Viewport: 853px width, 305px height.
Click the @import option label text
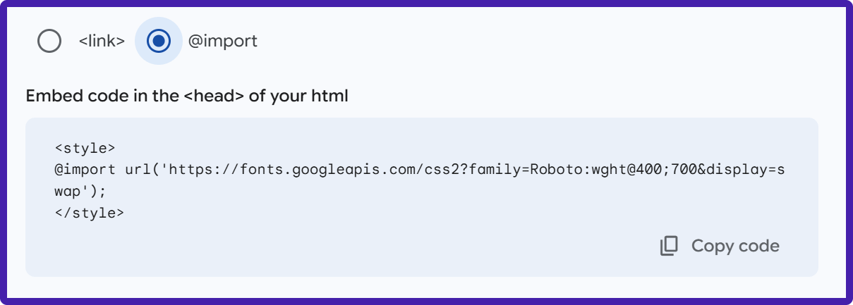[x=223, y=42]
